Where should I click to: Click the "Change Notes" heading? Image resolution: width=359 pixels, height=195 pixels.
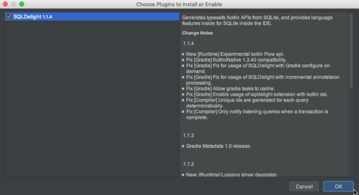(197, 33)
